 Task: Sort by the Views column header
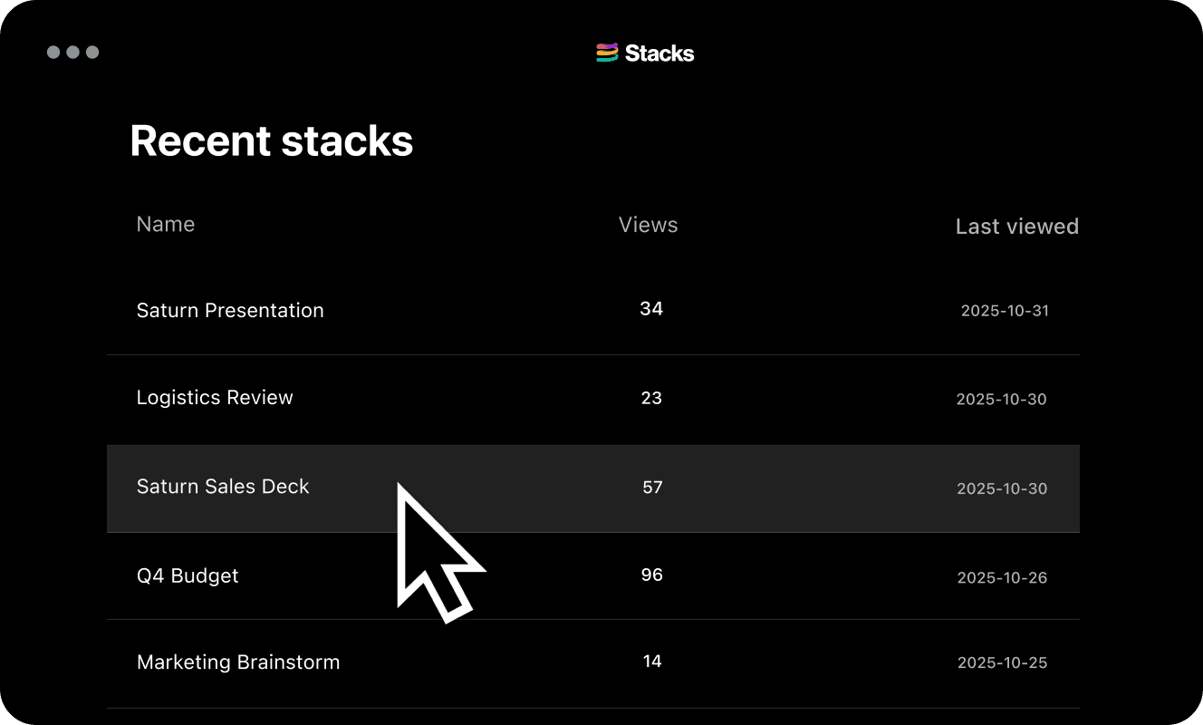pos(648,225)
